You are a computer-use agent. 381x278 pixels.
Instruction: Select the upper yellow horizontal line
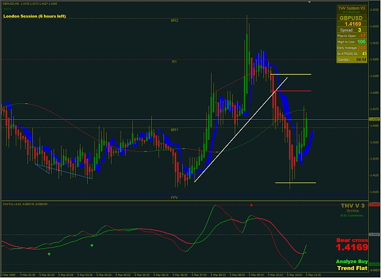[291, 74]
